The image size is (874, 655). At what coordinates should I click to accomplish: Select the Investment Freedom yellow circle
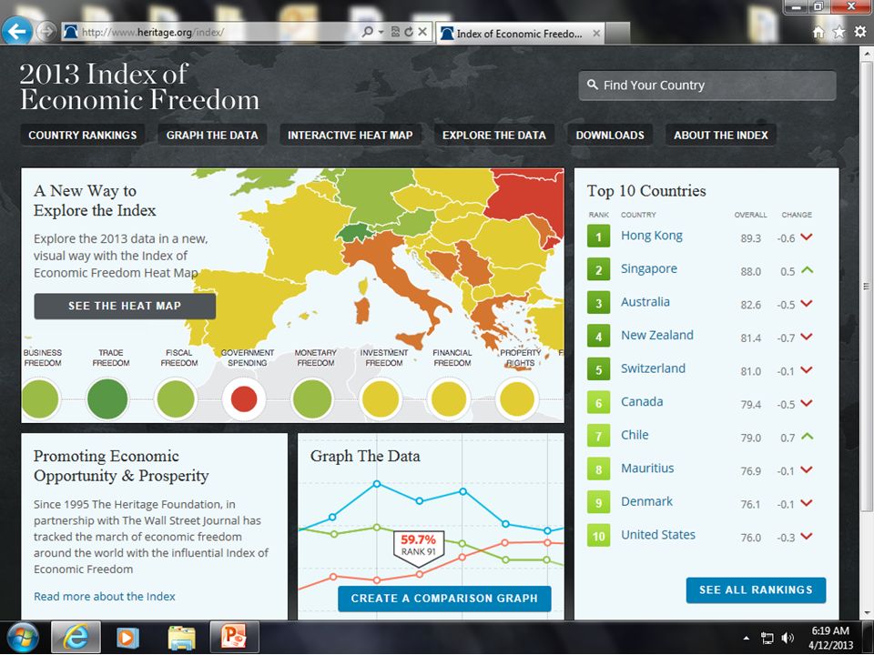pos(381,398)
